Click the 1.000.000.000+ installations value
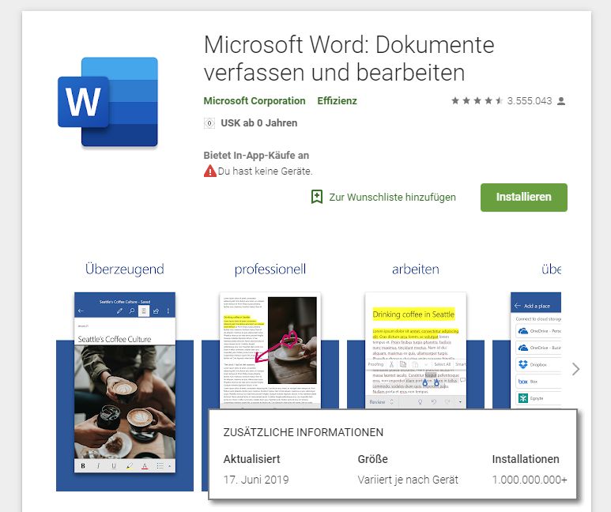The image size is (611, 512). (x=530, y=480)
